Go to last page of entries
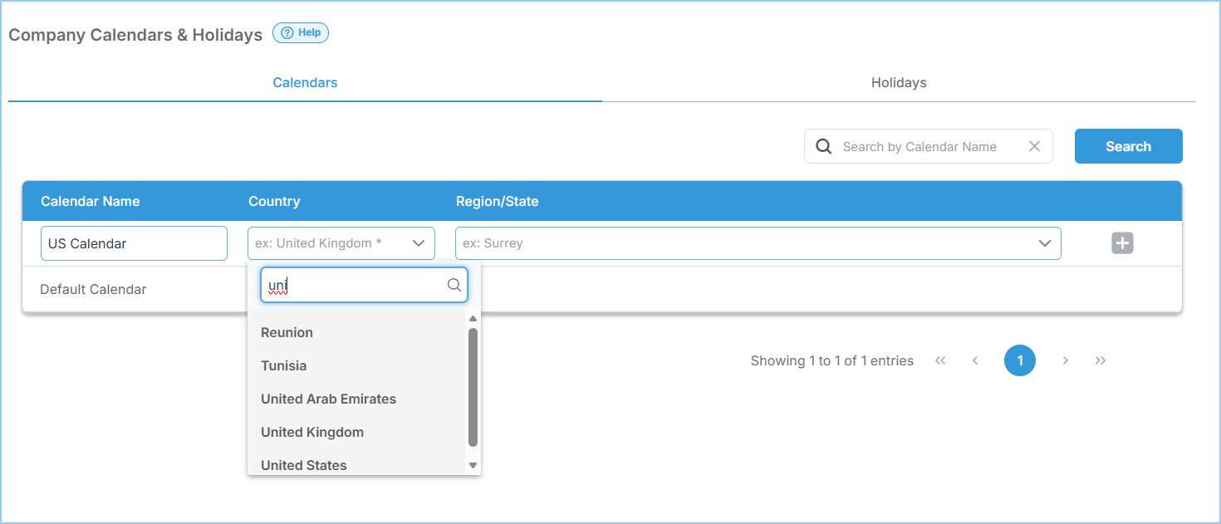Screen dimensions: 1221x524 click(1101, 360)
